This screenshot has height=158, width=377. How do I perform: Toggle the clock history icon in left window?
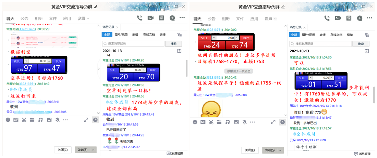(96, 120)
